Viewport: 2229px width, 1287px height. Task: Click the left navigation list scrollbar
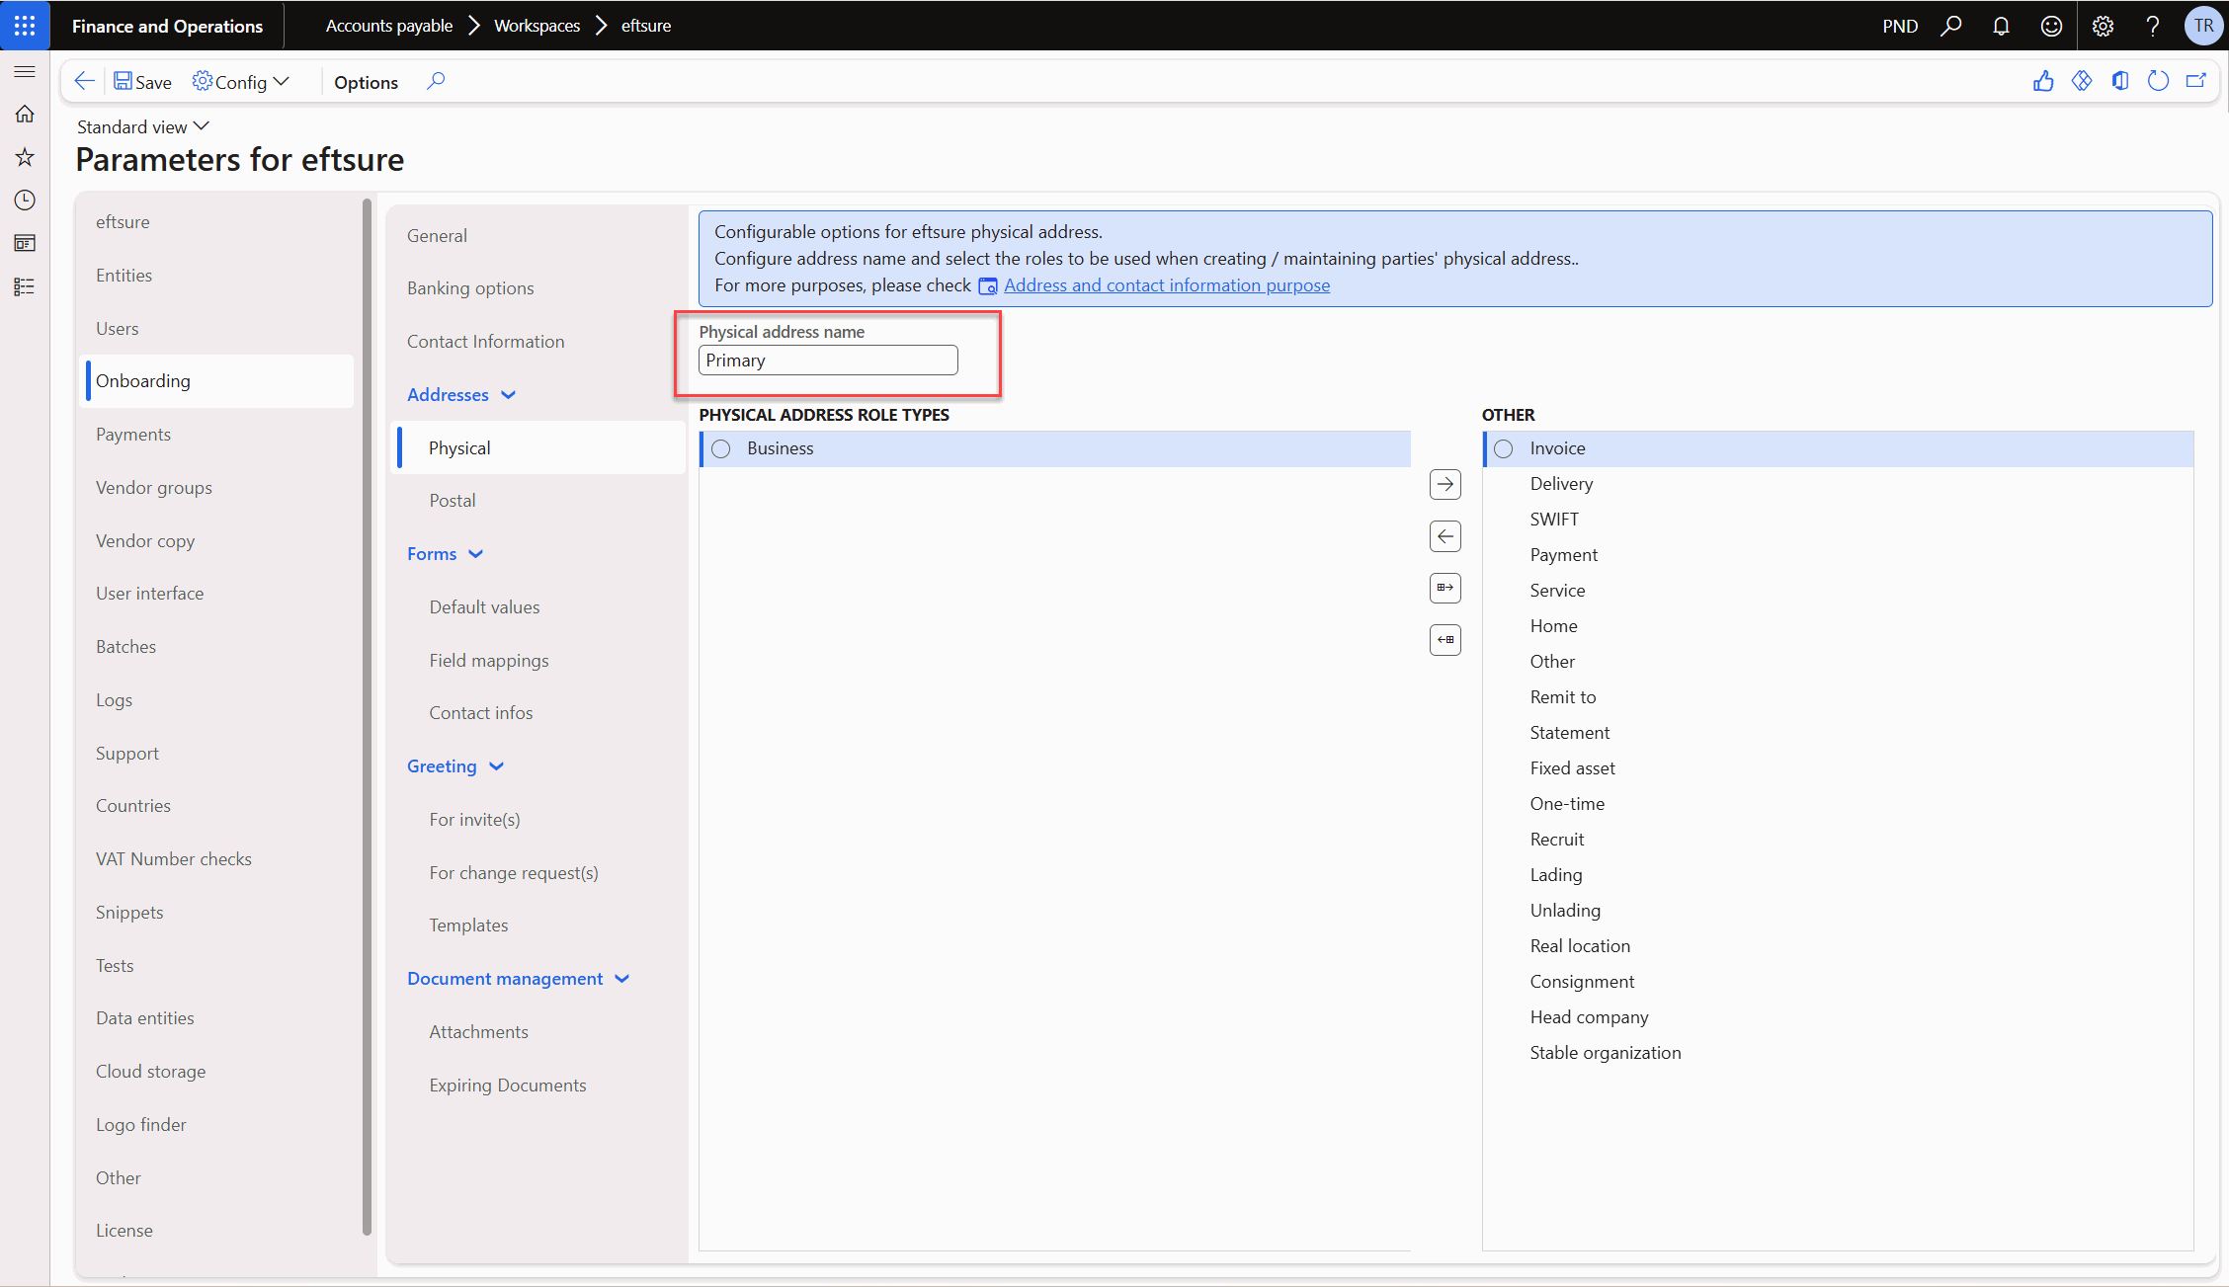tap(367, 717)
